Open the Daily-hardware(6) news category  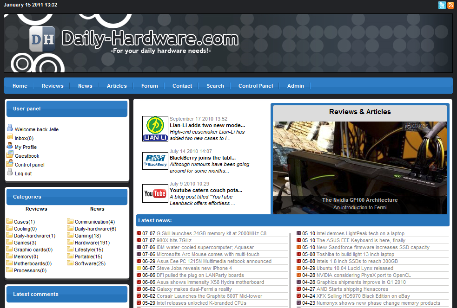point(95,229)
